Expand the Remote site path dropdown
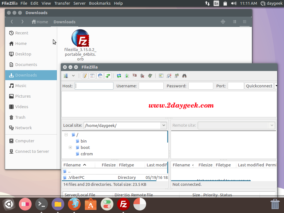284x213 pixels. [x=272, y=125]
